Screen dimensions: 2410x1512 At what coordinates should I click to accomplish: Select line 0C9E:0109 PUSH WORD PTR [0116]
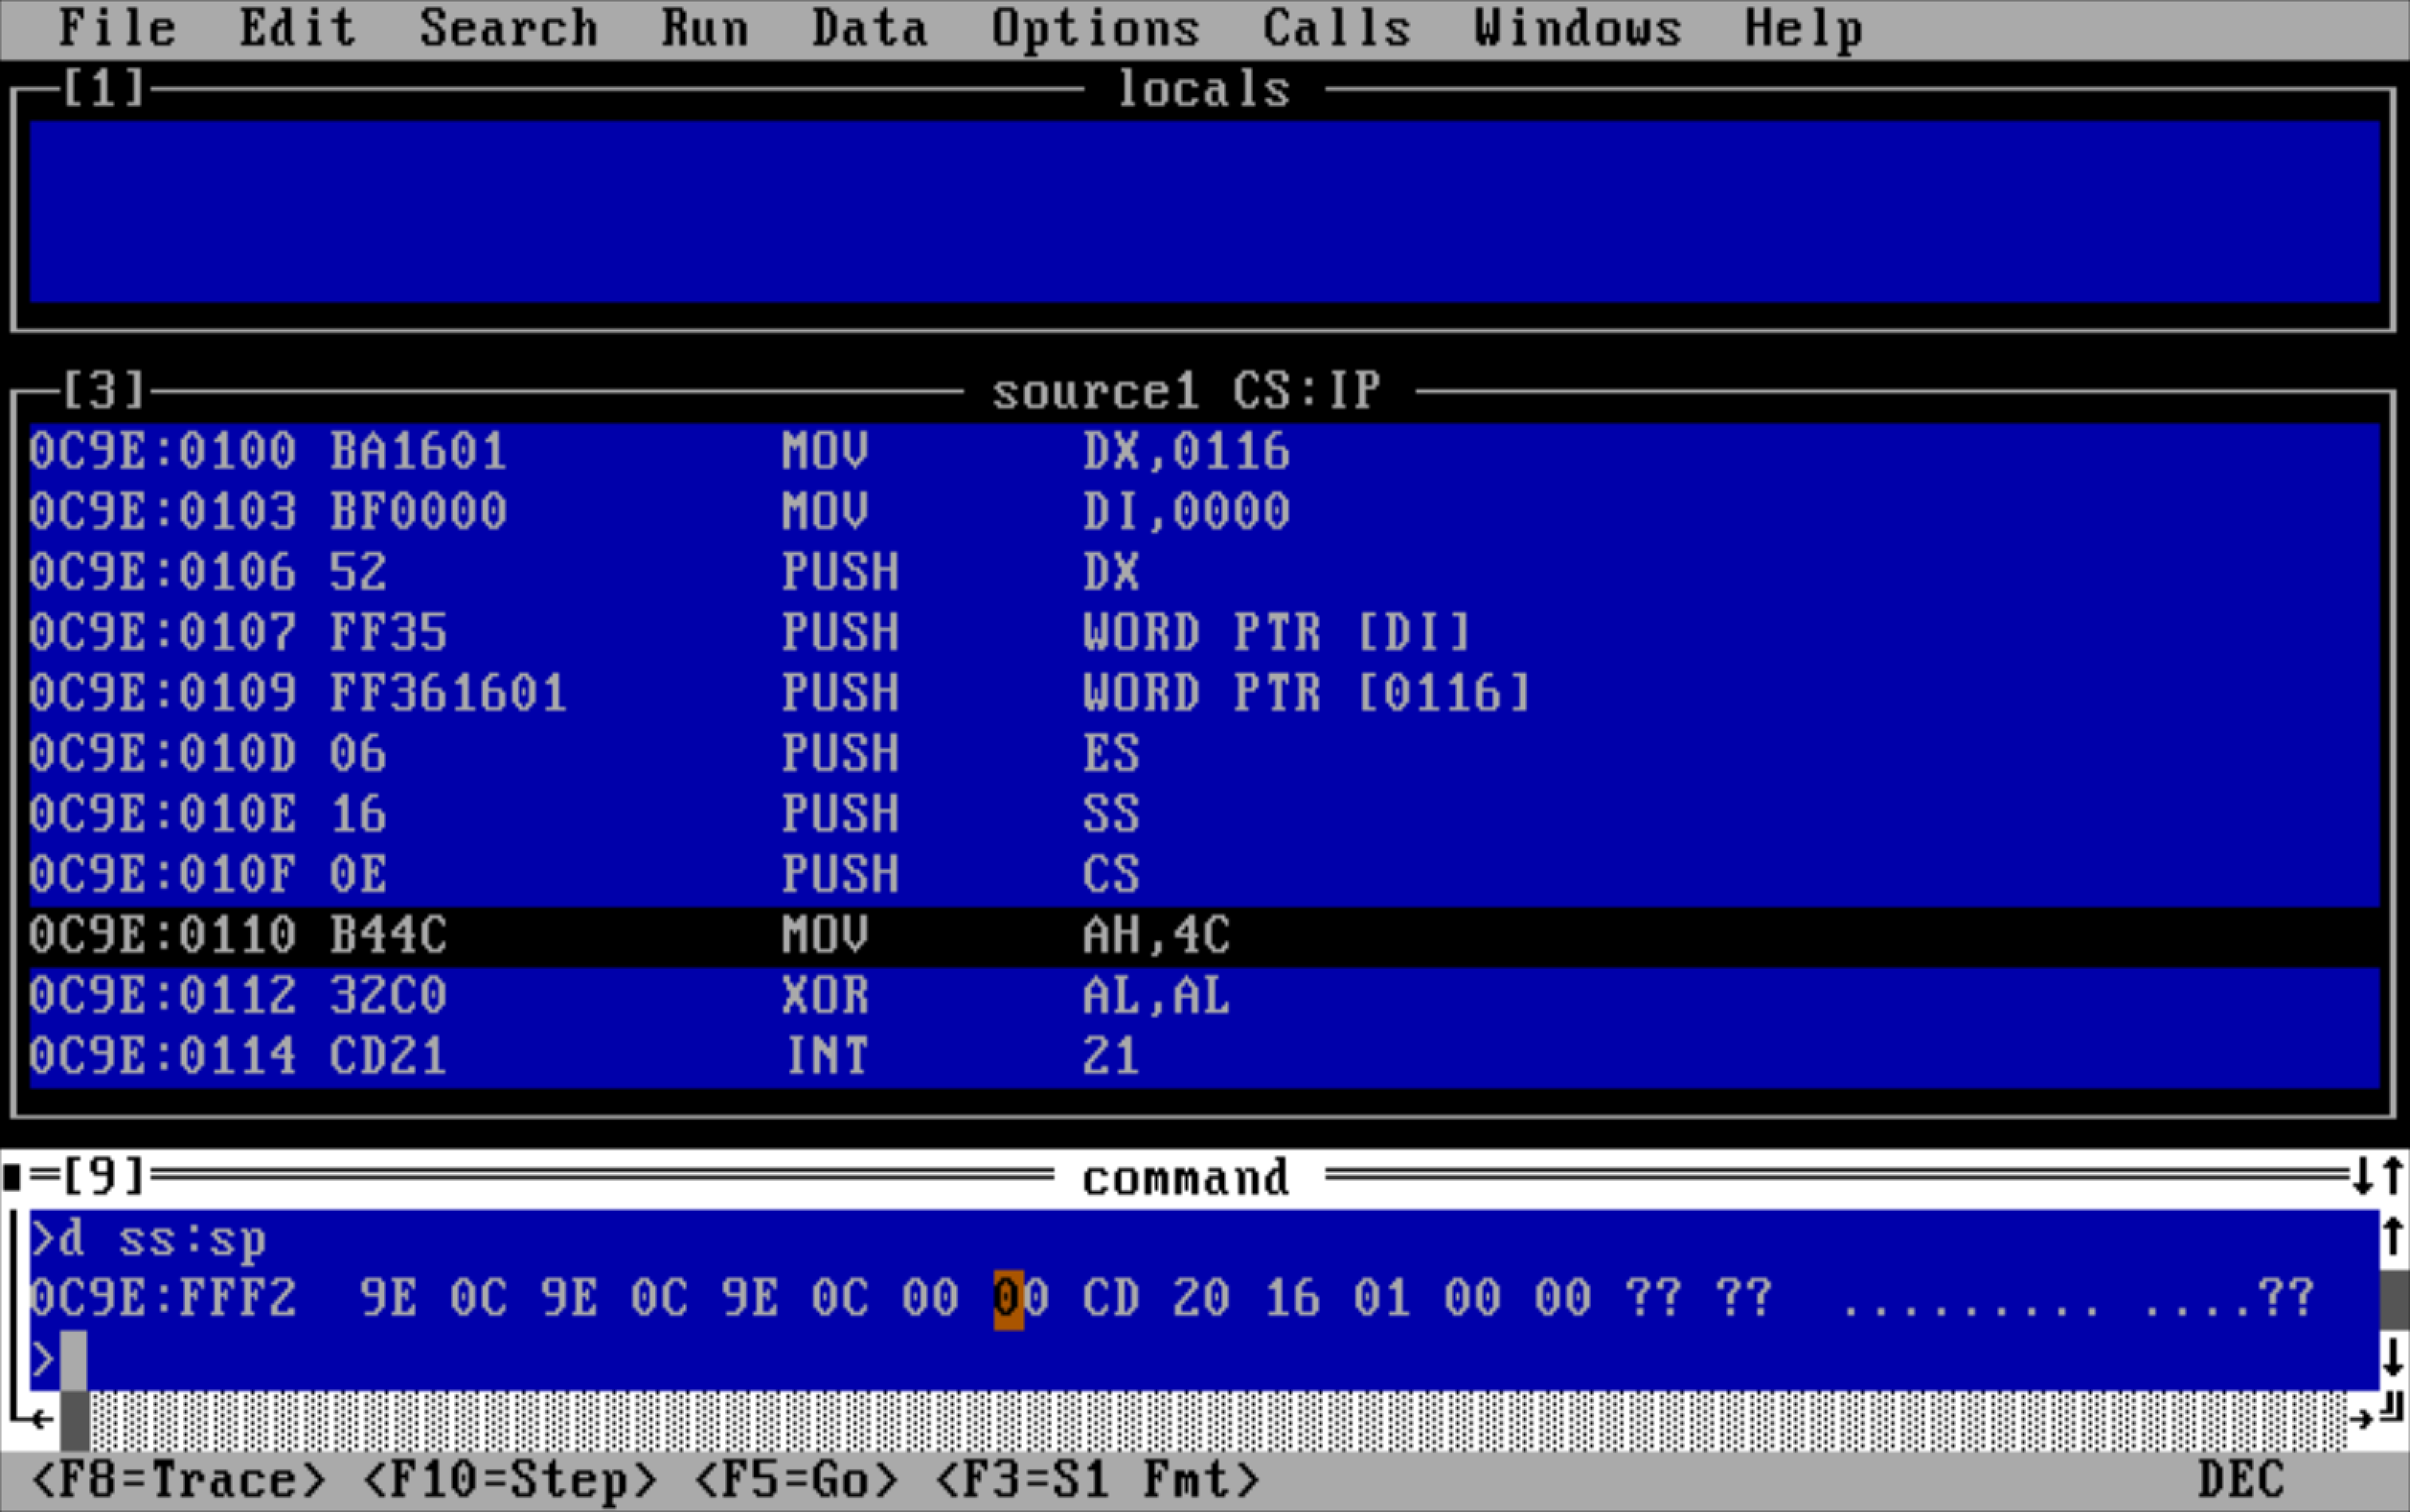point(1204,694)
